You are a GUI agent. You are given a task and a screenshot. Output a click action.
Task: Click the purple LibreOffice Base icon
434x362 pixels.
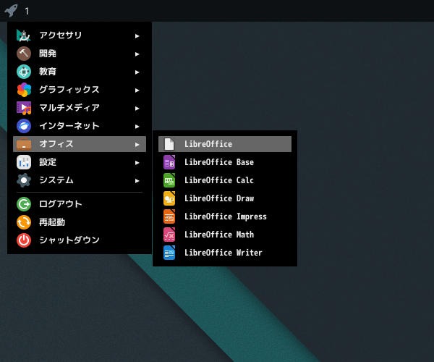[169, 162]
